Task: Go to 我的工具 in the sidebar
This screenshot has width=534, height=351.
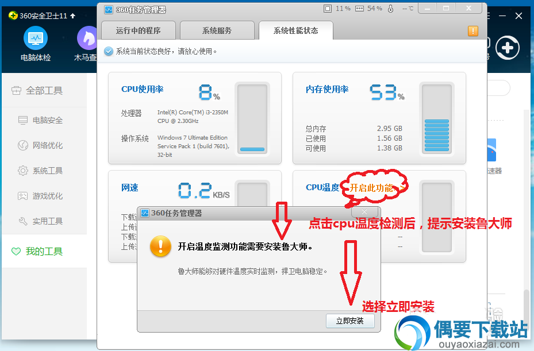Action: coord(44,251)
